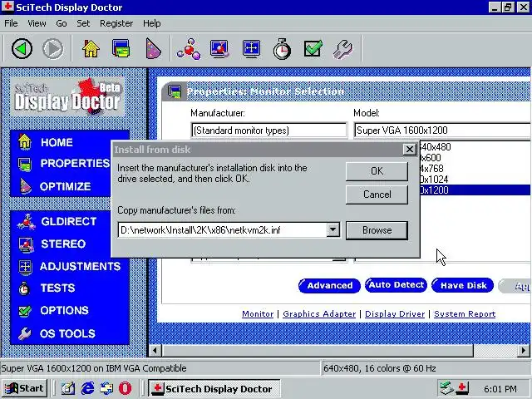Open GLDirect via the molecule toolbar icon
Screen dimensions: 532x399
point(189,49)
